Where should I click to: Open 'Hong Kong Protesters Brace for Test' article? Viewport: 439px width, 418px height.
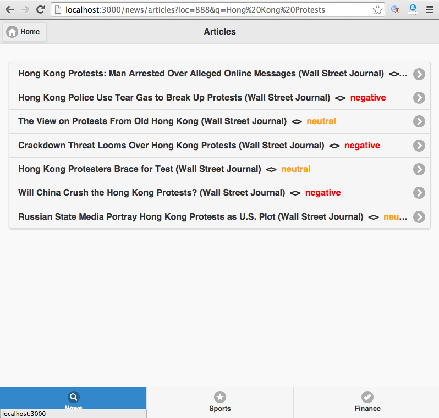point(219,169)
